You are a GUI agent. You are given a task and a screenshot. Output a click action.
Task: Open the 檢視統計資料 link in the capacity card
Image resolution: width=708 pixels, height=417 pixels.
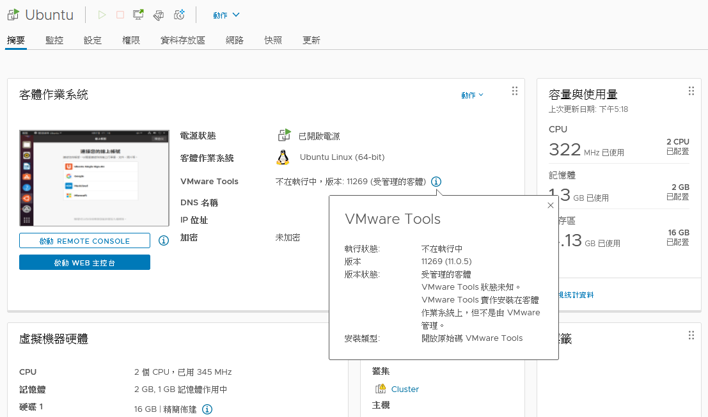(x=576, y=295)
